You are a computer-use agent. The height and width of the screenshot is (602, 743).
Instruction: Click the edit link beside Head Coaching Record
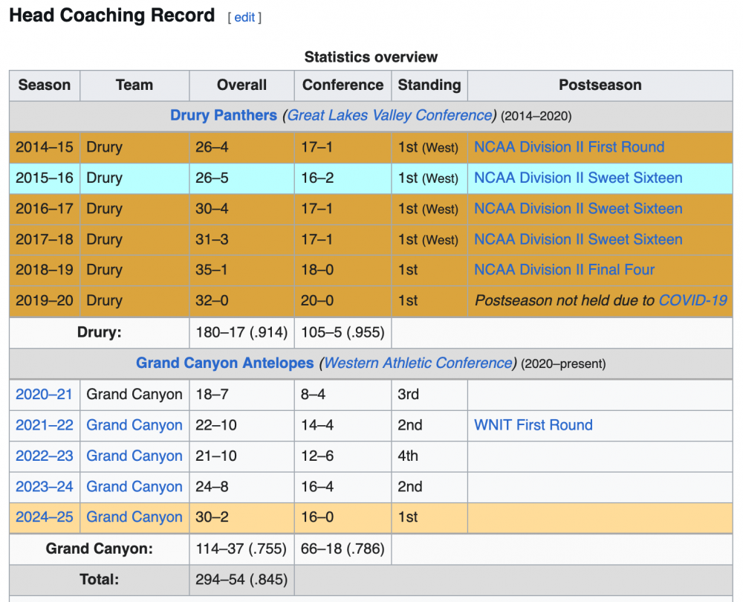click(244, 17)
